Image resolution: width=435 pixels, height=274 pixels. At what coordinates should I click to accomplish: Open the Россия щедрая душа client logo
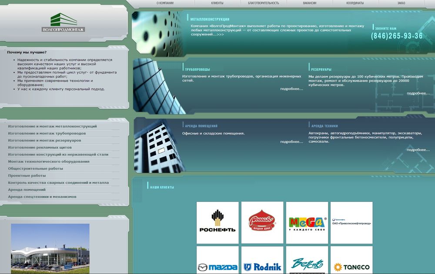pos(262,223)
